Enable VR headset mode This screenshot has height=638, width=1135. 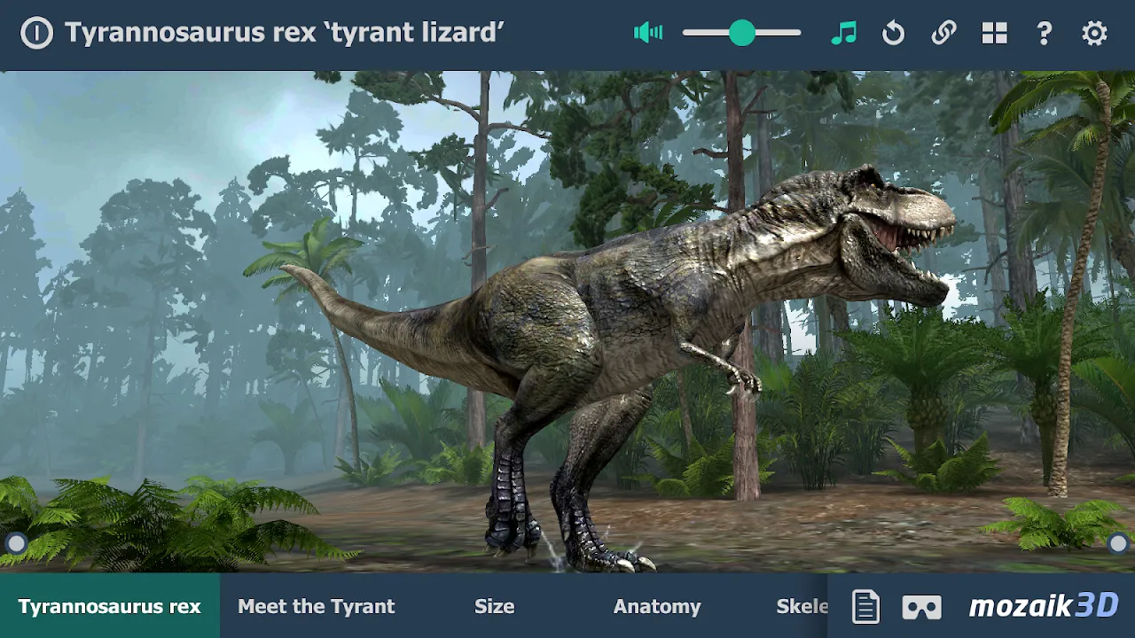922,607
